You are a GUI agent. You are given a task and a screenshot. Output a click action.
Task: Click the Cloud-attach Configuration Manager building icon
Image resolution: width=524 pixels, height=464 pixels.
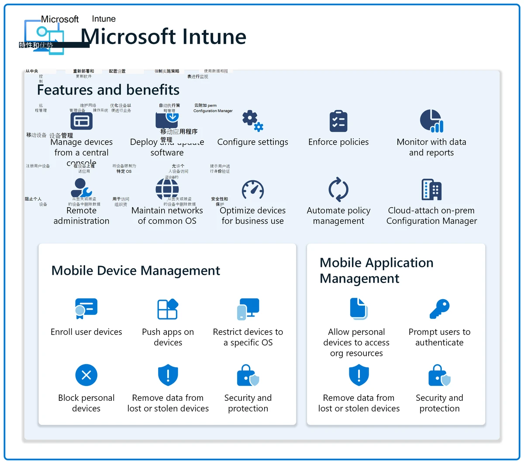click(431, 190)
